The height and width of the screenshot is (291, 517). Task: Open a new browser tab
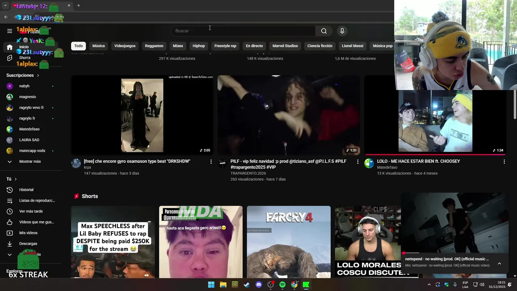point(78,6)
